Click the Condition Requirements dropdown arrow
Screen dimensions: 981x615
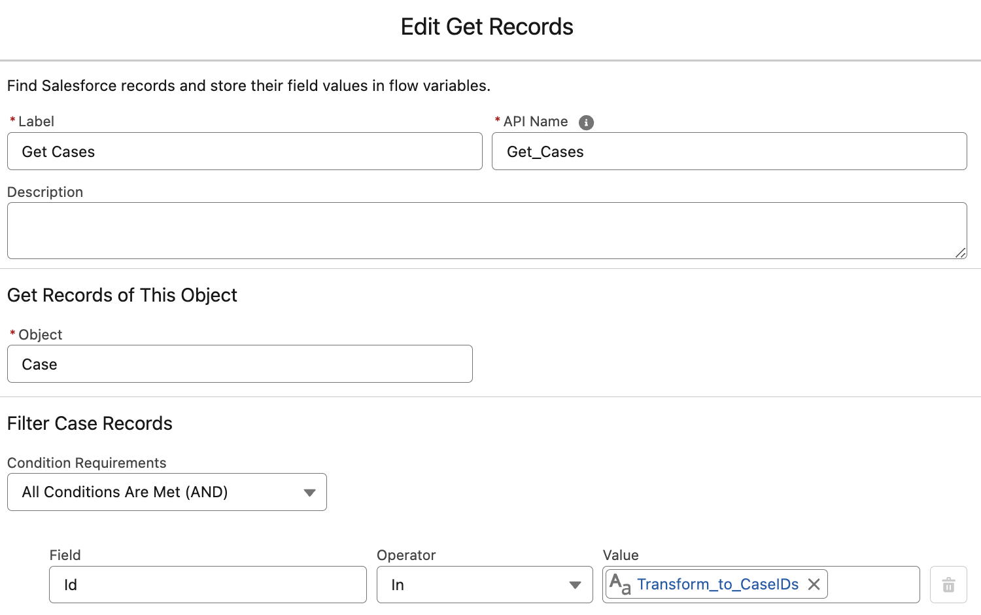[x=309, y=493]
